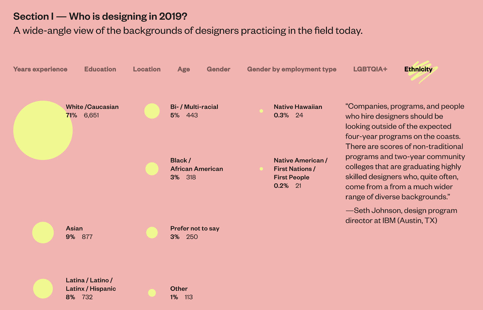Screen dimensions: 483x310
Task: Click the Bi-/Multi-racial bubble
Action: (152, 111)
